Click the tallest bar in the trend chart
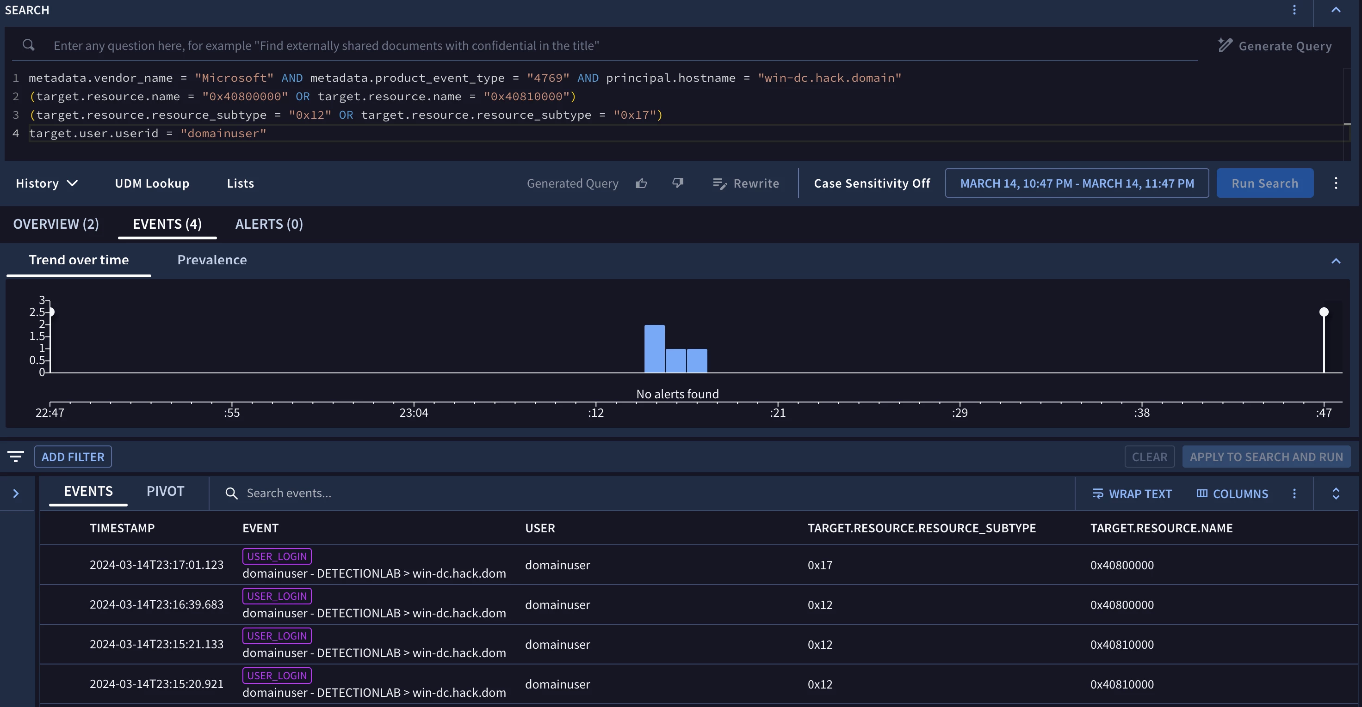 point(655,348)
